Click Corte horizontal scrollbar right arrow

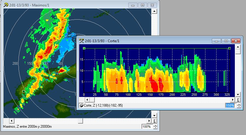pyautogui.click(x=233, y=100)
